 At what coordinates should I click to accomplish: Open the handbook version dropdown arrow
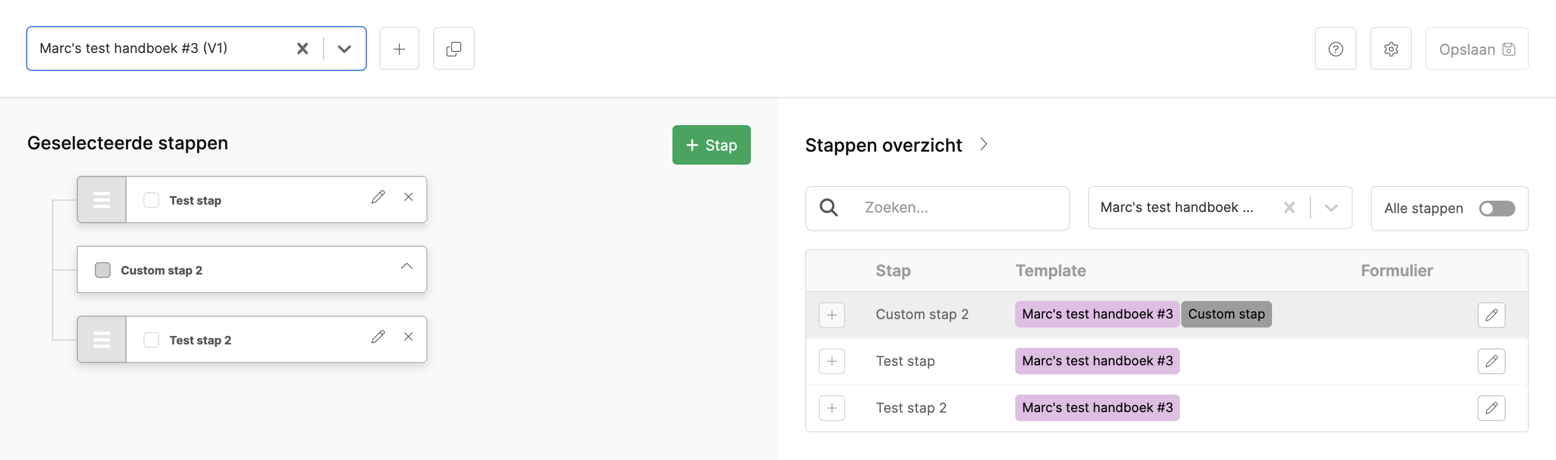[x=344, y=49]
